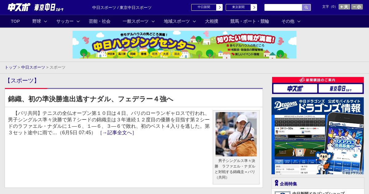Click 新聞購読のご案内 header in sidebar
Image resolution: width=369 pixels, height=194 pixels.
point(318,80)
